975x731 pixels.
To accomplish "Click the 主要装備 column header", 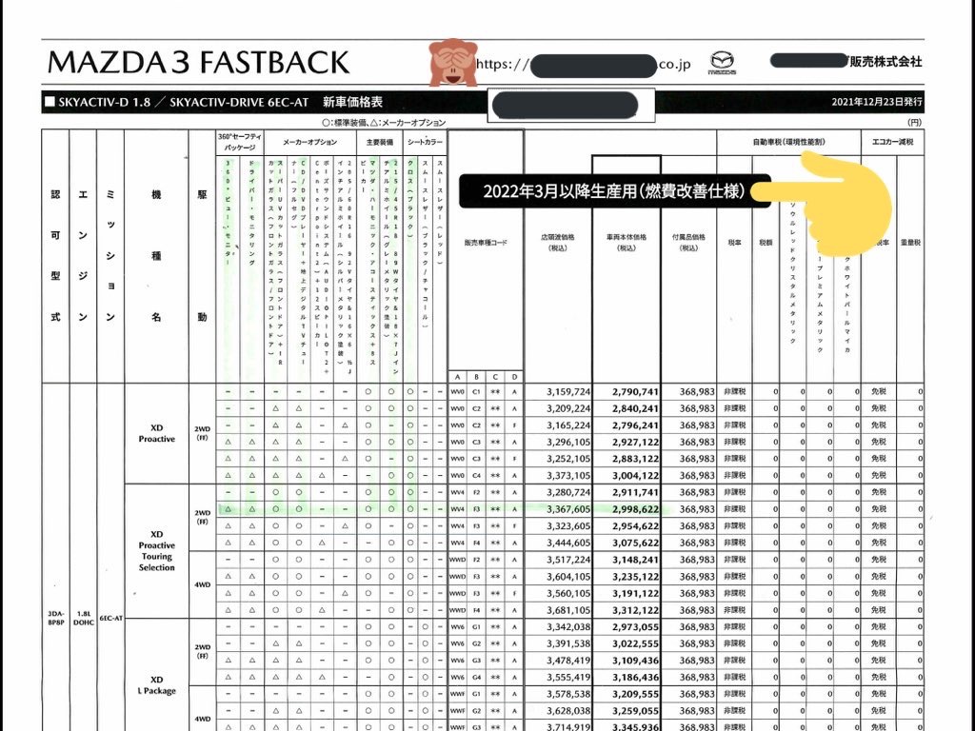I will tap(379, 142).
